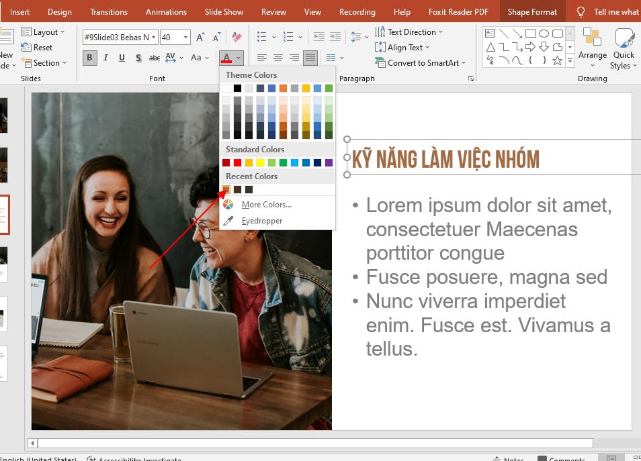Image resolution: width=641 pixels, height=461 pixels.
Task: Apply strikethrough formatting
Action: 155,57
